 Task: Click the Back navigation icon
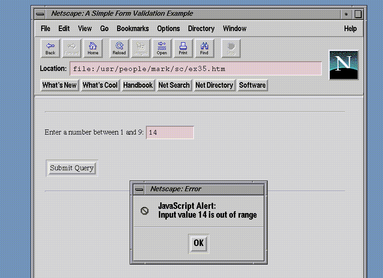pyautogui.click(x=50, y=48)
